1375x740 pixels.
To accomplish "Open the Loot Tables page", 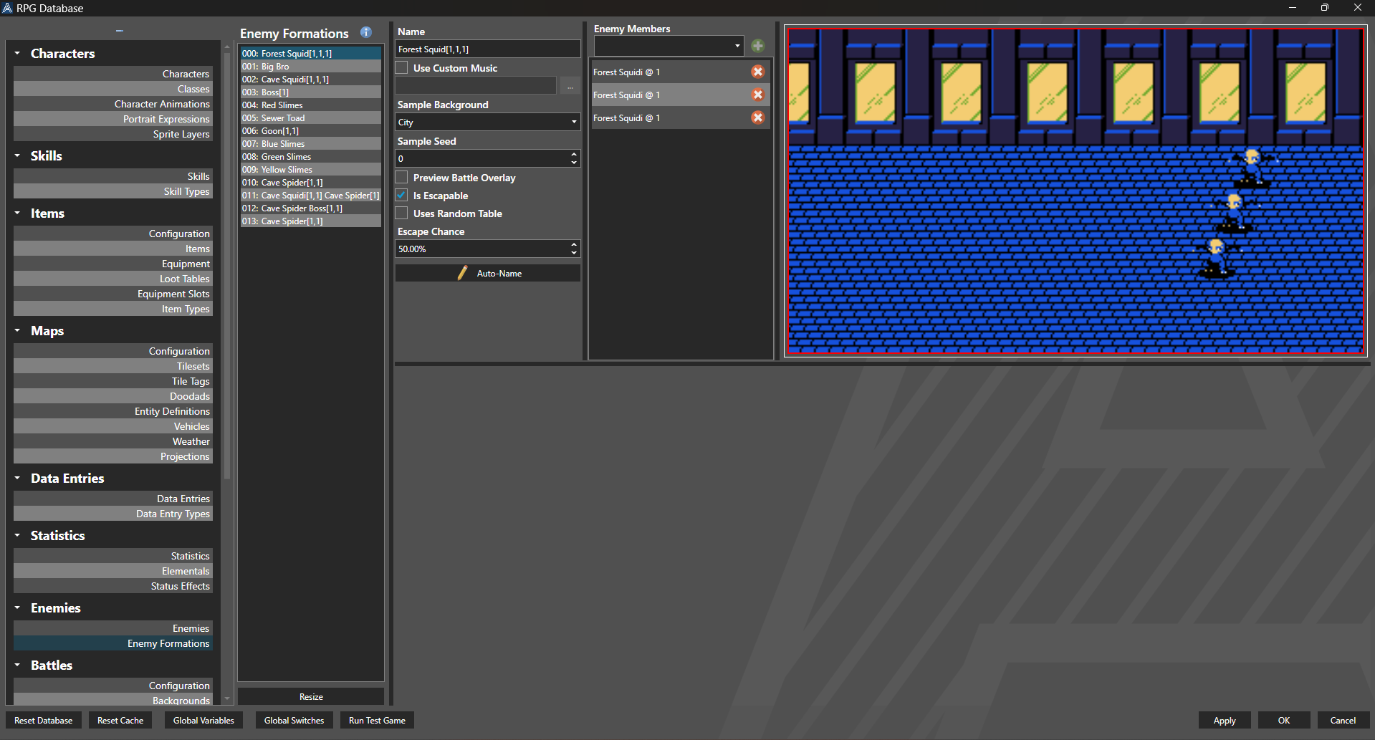I will pyautogui.click(x=184, y=279).
